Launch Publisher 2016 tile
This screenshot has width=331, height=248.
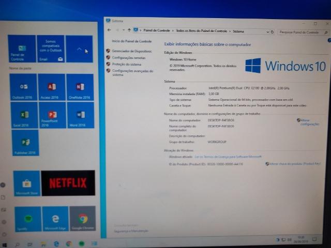(25, 143)
